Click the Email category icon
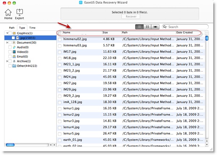Screen dimensions: 217x155 14,57
